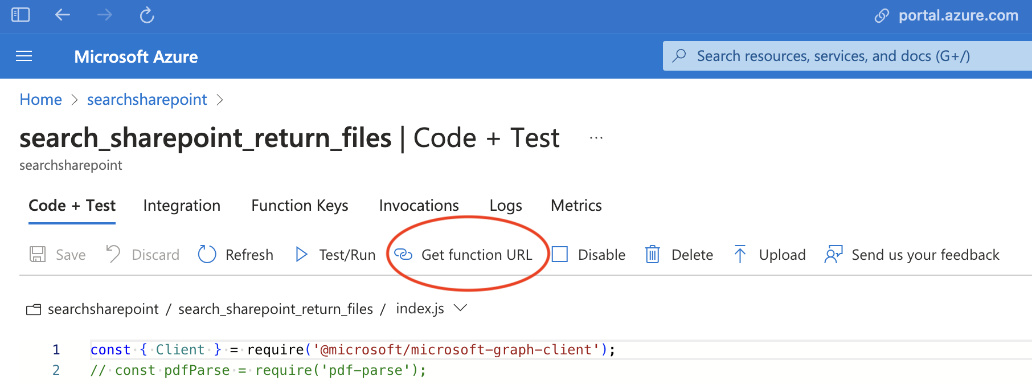Open the Send us your feedback icon
Screen dimensions: 1032x384
point(833,254)
